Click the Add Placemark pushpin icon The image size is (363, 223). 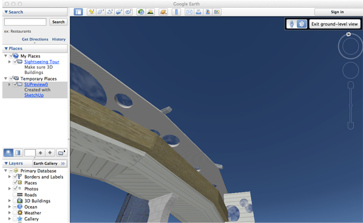pyautogui.click(x=91, y=12)
